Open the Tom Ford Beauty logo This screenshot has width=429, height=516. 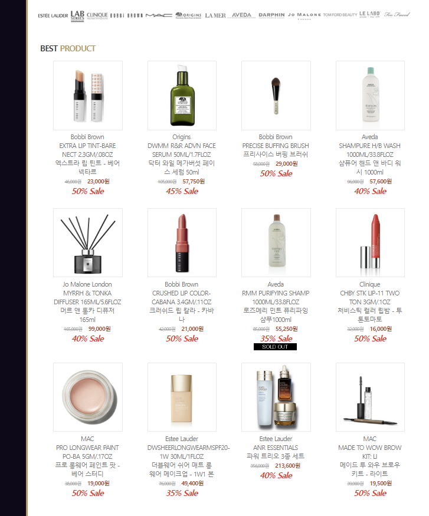point(340,15)
